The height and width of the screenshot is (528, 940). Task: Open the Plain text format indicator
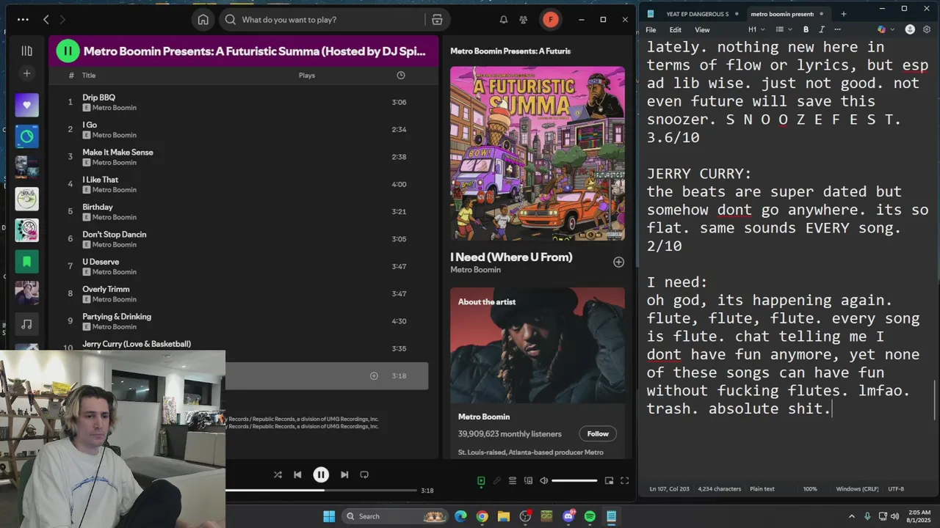762,489
